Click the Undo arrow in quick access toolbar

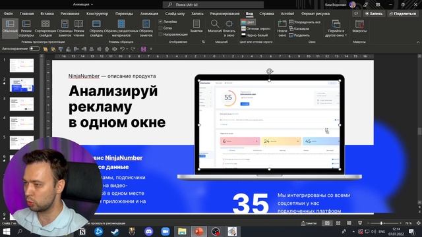[x=122, y=49]
